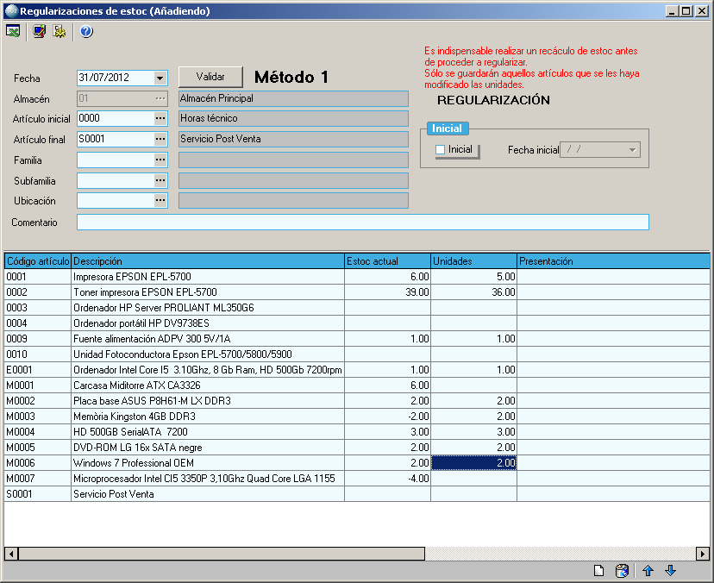This screenshot has height=583, width=714.
Task: Click the Almacén code field showing 01
Action: coord(116,98)
